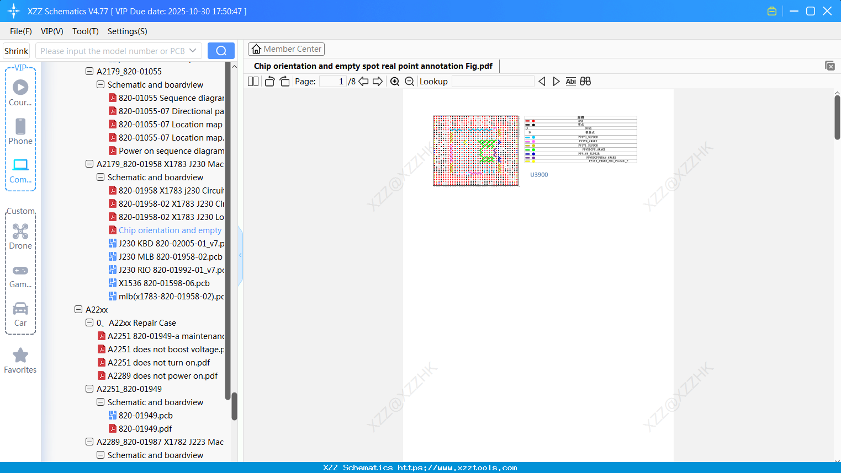
Task: Zoom out of the PDF page
Action: (x=409, y=81)
